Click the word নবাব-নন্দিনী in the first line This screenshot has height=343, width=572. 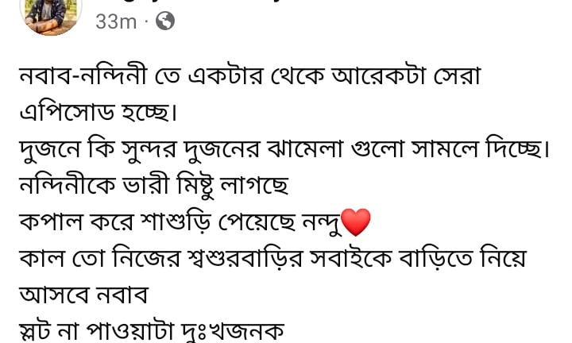(83, 75)
